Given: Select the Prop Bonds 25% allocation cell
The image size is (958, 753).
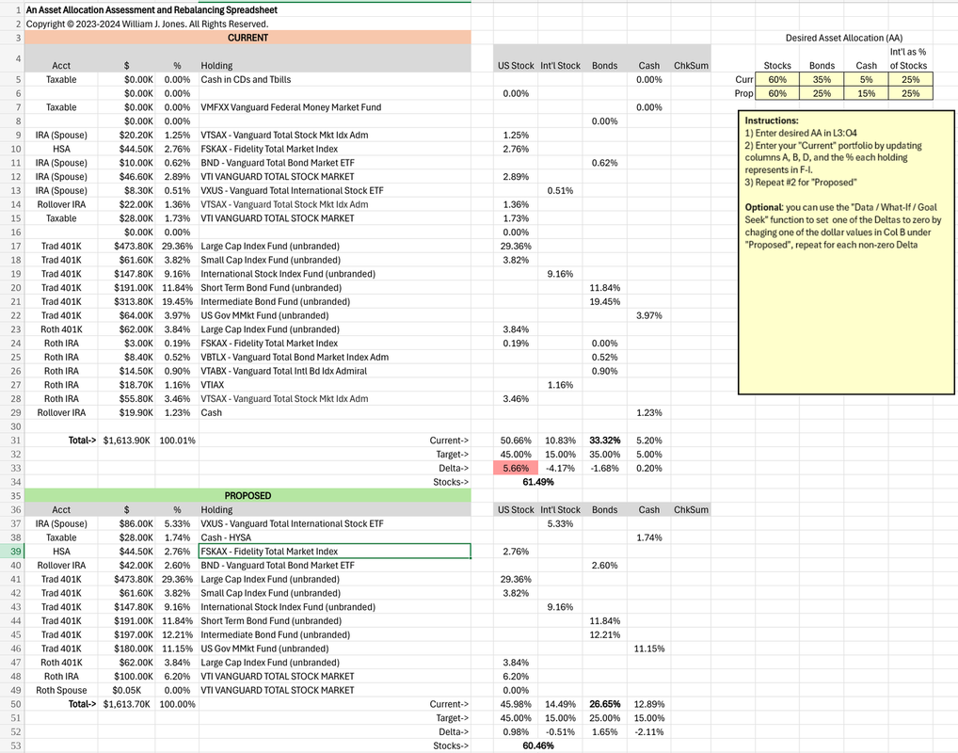Looking at the screenshot, I should (822, 93).
